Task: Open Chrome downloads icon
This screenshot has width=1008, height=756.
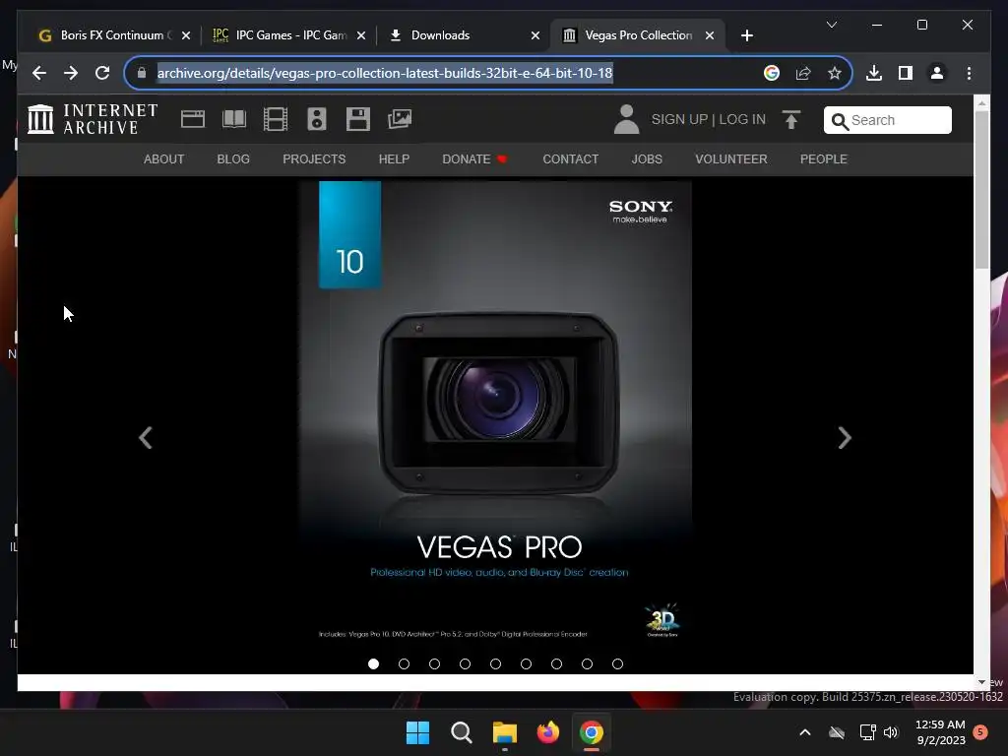Action: [x=874, y=73]
